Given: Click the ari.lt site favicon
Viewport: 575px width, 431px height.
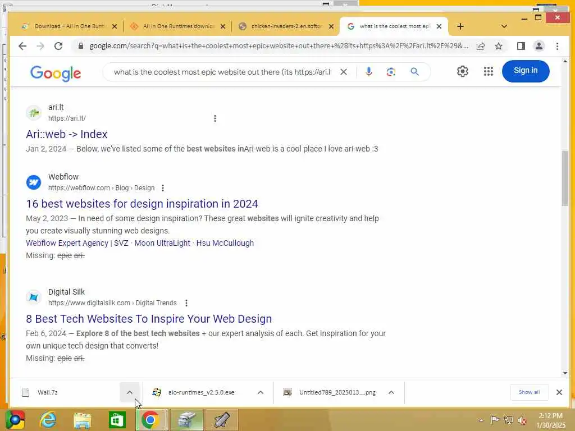Looking at the screenshot, I should pos(34,112).
